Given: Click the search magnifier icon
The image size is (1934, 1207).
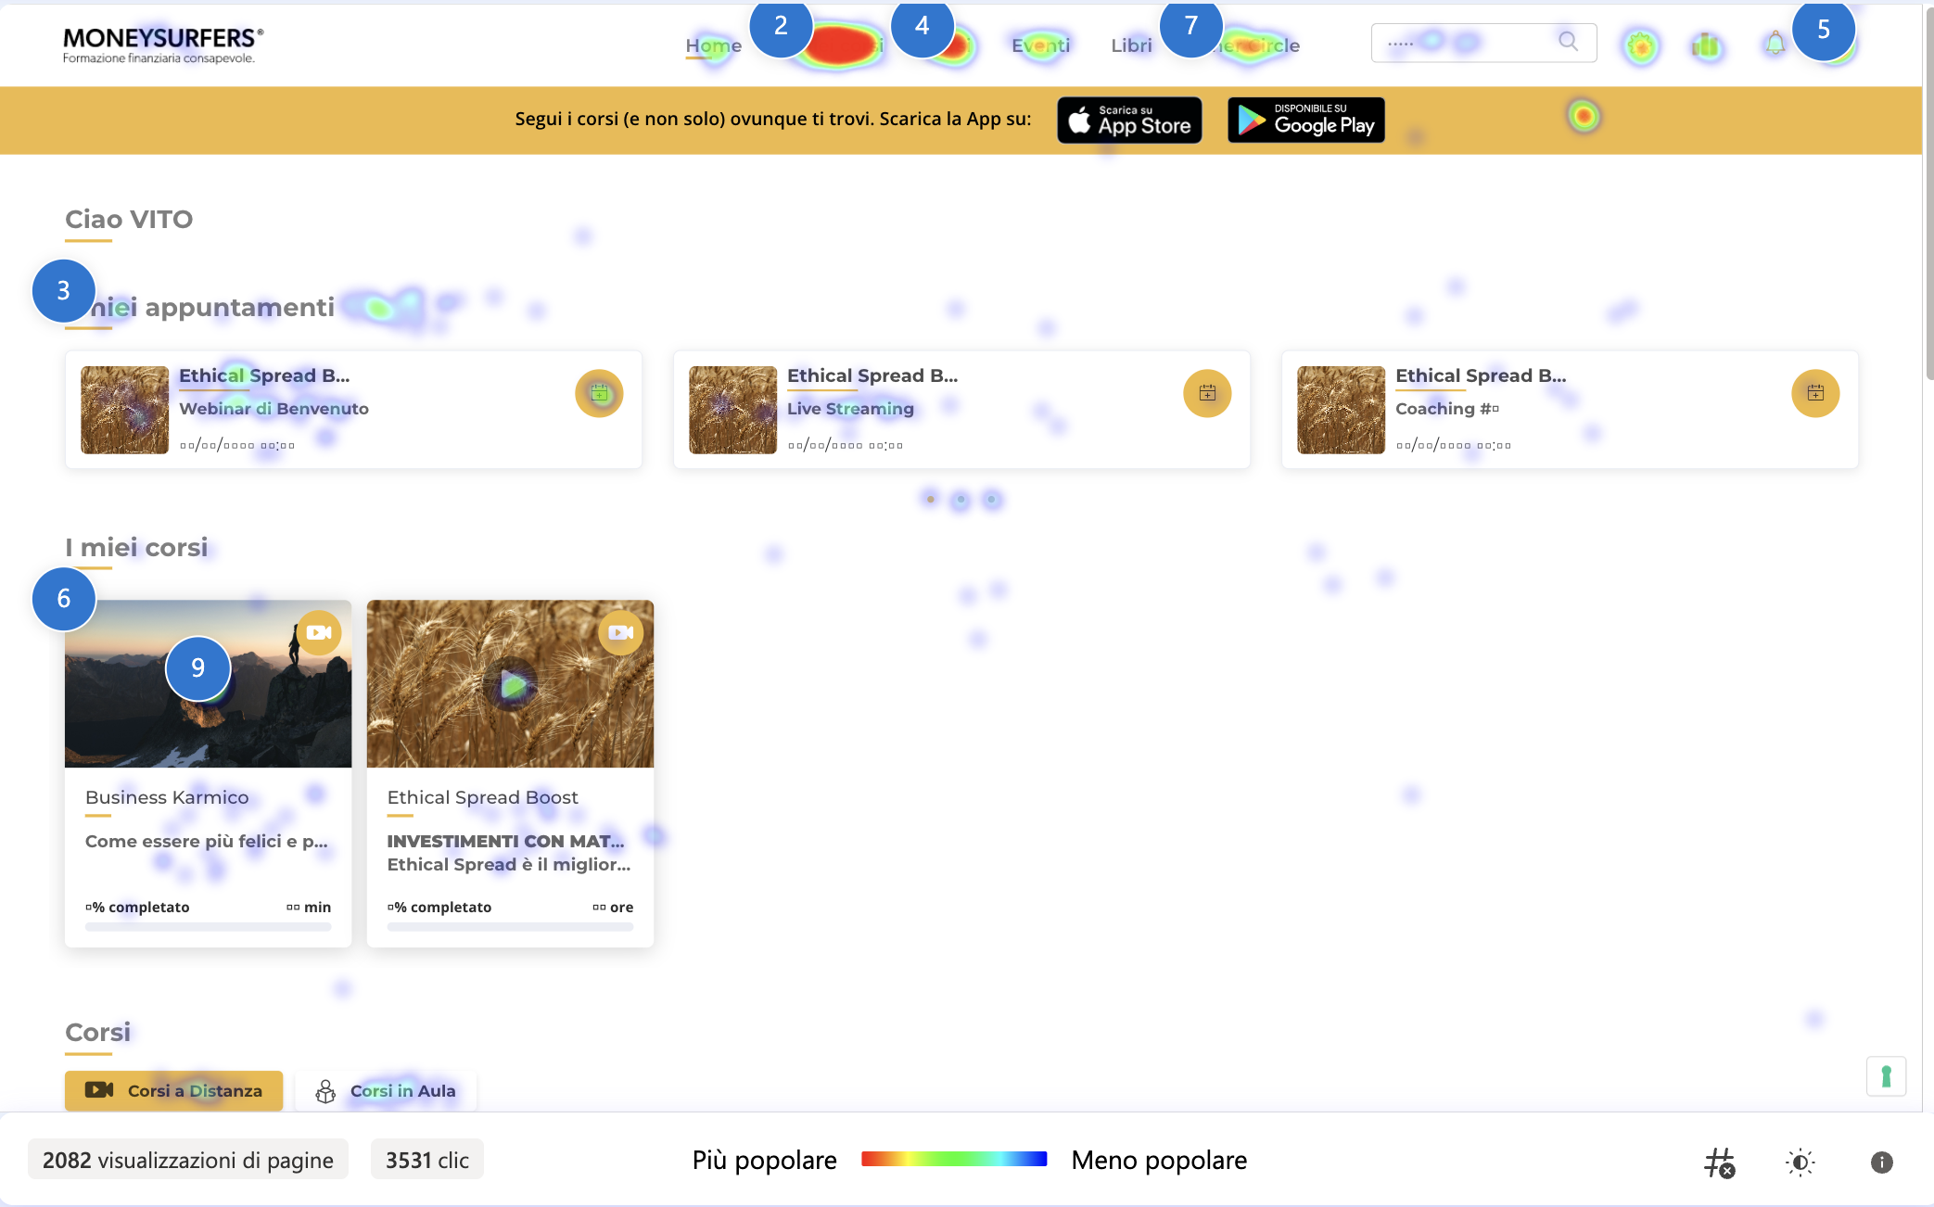Looking at the screenshot, I should [x=1568, y=41].
